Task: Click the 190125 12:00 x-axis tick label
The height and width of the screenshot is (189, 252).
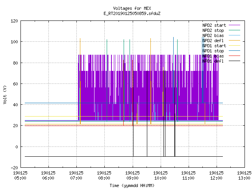Action: click(216, 175)
